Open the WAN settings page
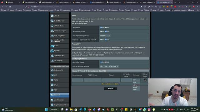 coord(59,80)
